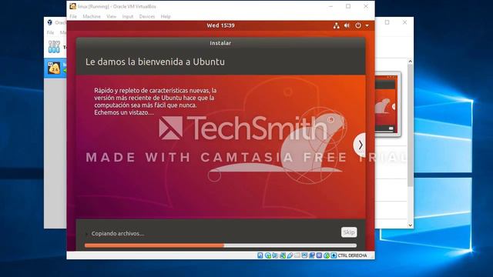493x277 pixels.
Task: Click the Ubuntu volume speaker icon
Action: [x=347, y=25]
